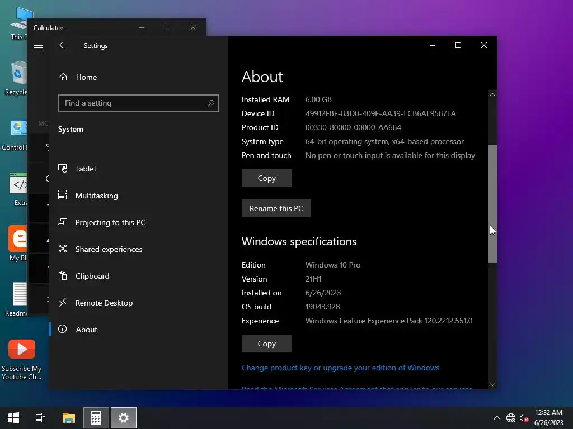The image size is (573, 429).
Task: Open the taskbar clock and date
Action: (x=548, y=418)
